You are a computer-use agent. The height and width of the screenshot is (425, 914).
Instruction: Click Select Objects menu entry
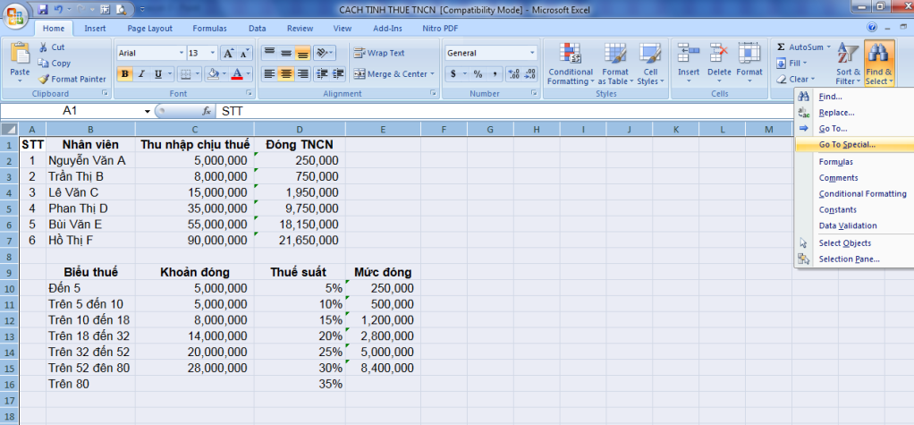[854, 243]
